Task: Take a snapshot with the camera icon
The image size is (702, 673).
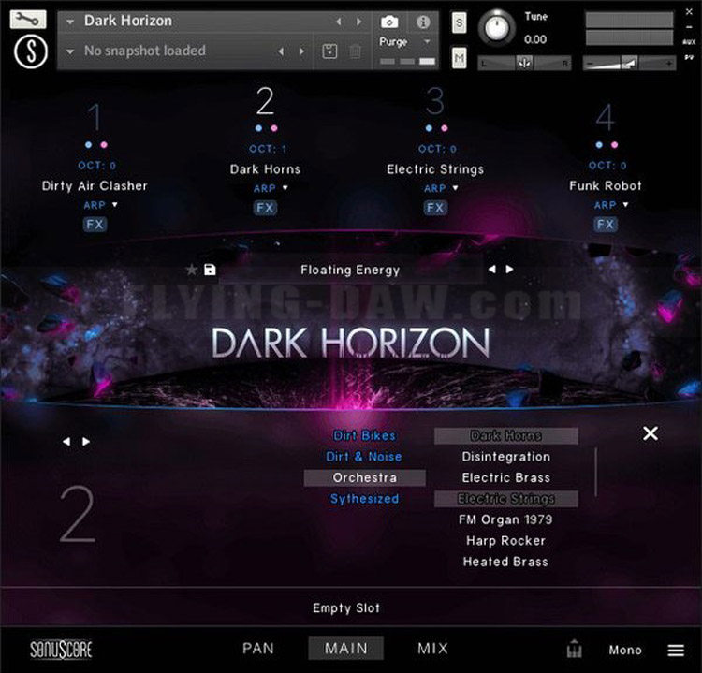Action: click(389, 22)
